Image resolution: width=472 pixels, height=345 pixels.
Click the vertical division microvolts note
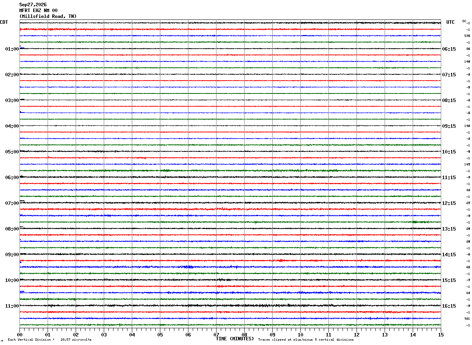click(50, 340)
